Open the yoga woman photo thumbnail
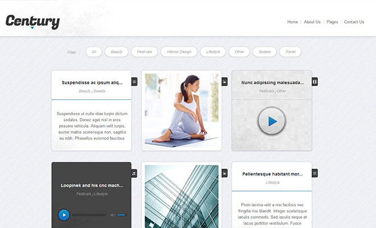The height and width of the screenshot is (228, 376). point(181,111)
